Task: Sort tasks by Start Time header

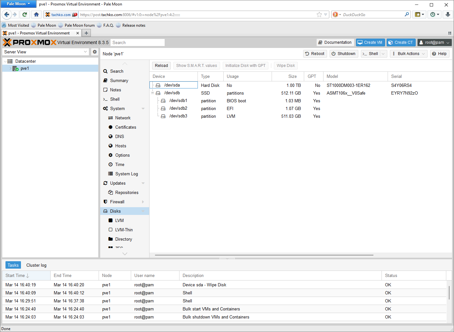Action: (26, 275)
